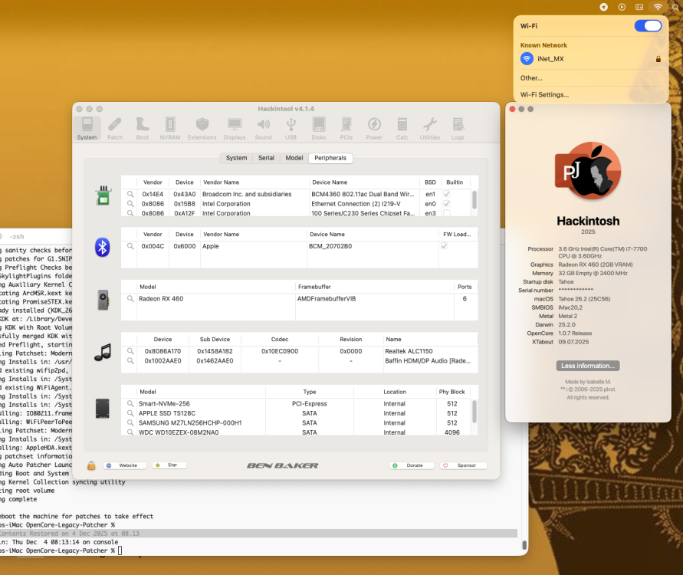This screenshot has width=683, height=575.
Task: Open the Boot tool icon
Action: point(143,129)
